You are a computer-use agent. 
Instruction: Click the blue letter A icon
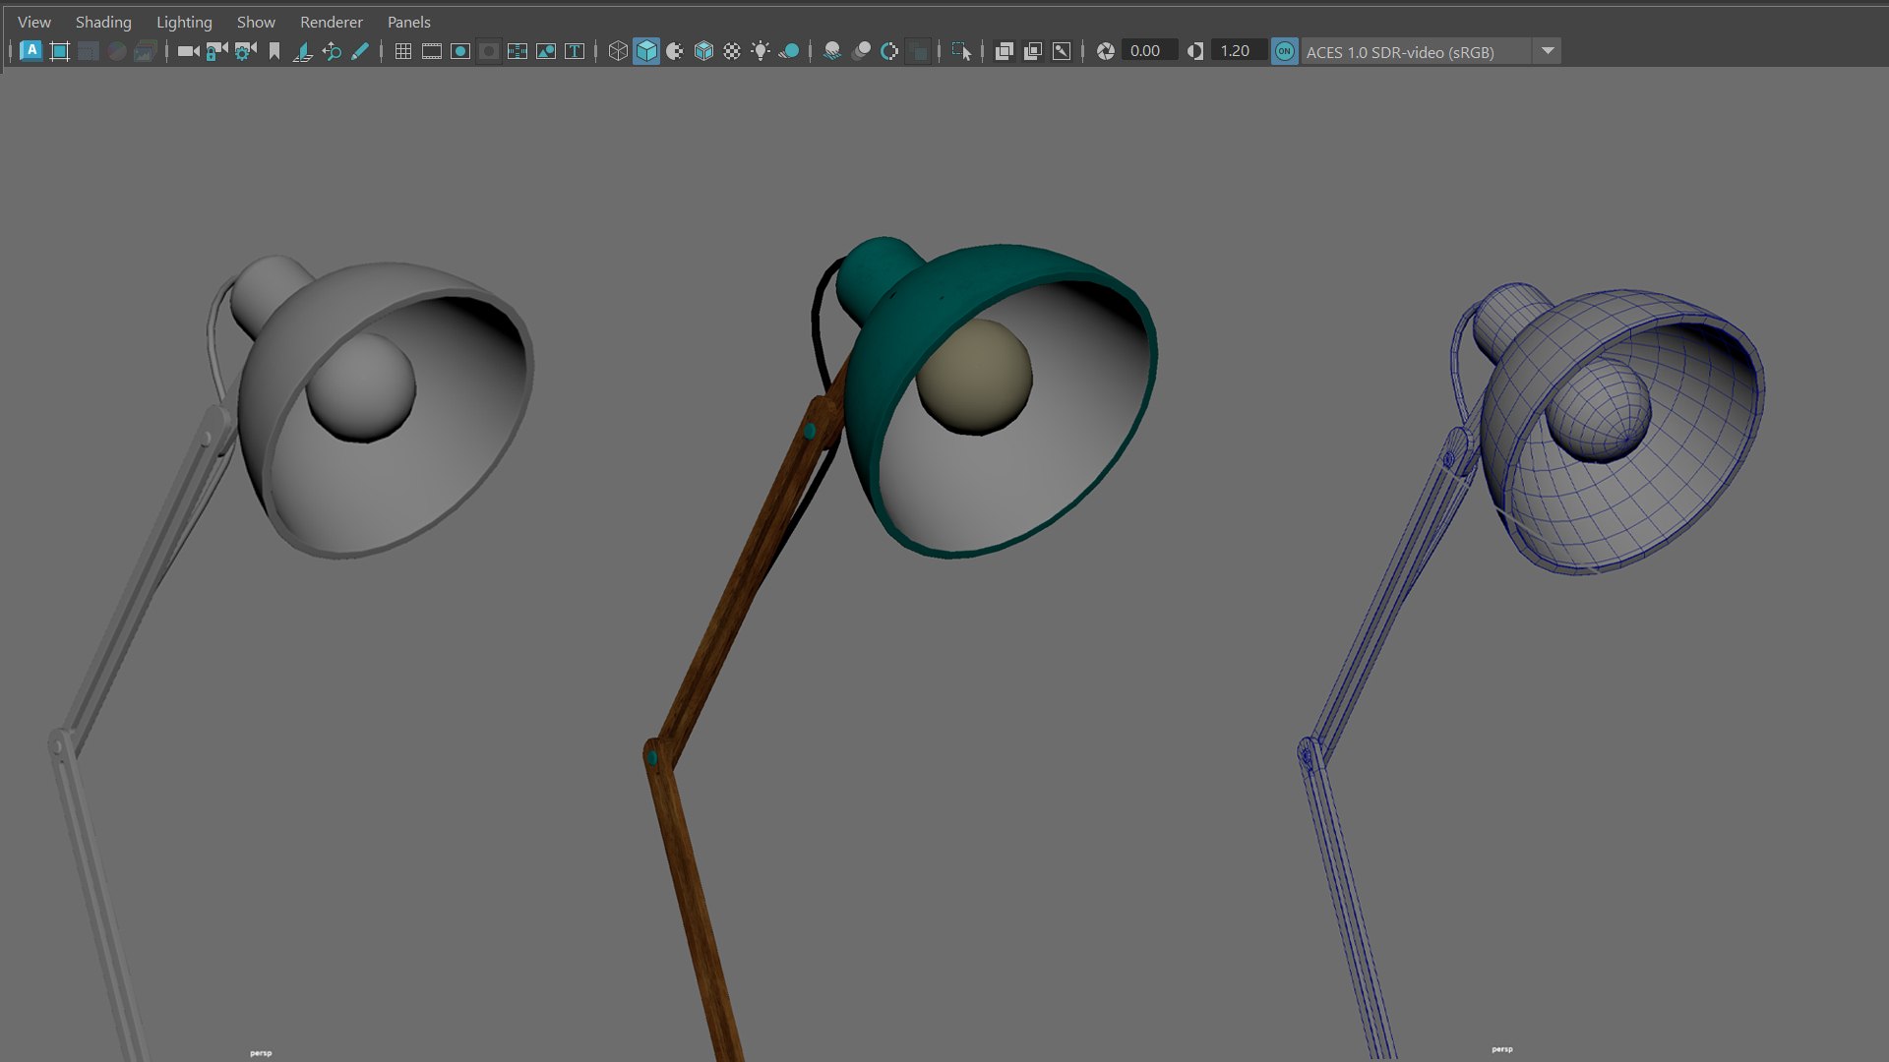[30, 51]
